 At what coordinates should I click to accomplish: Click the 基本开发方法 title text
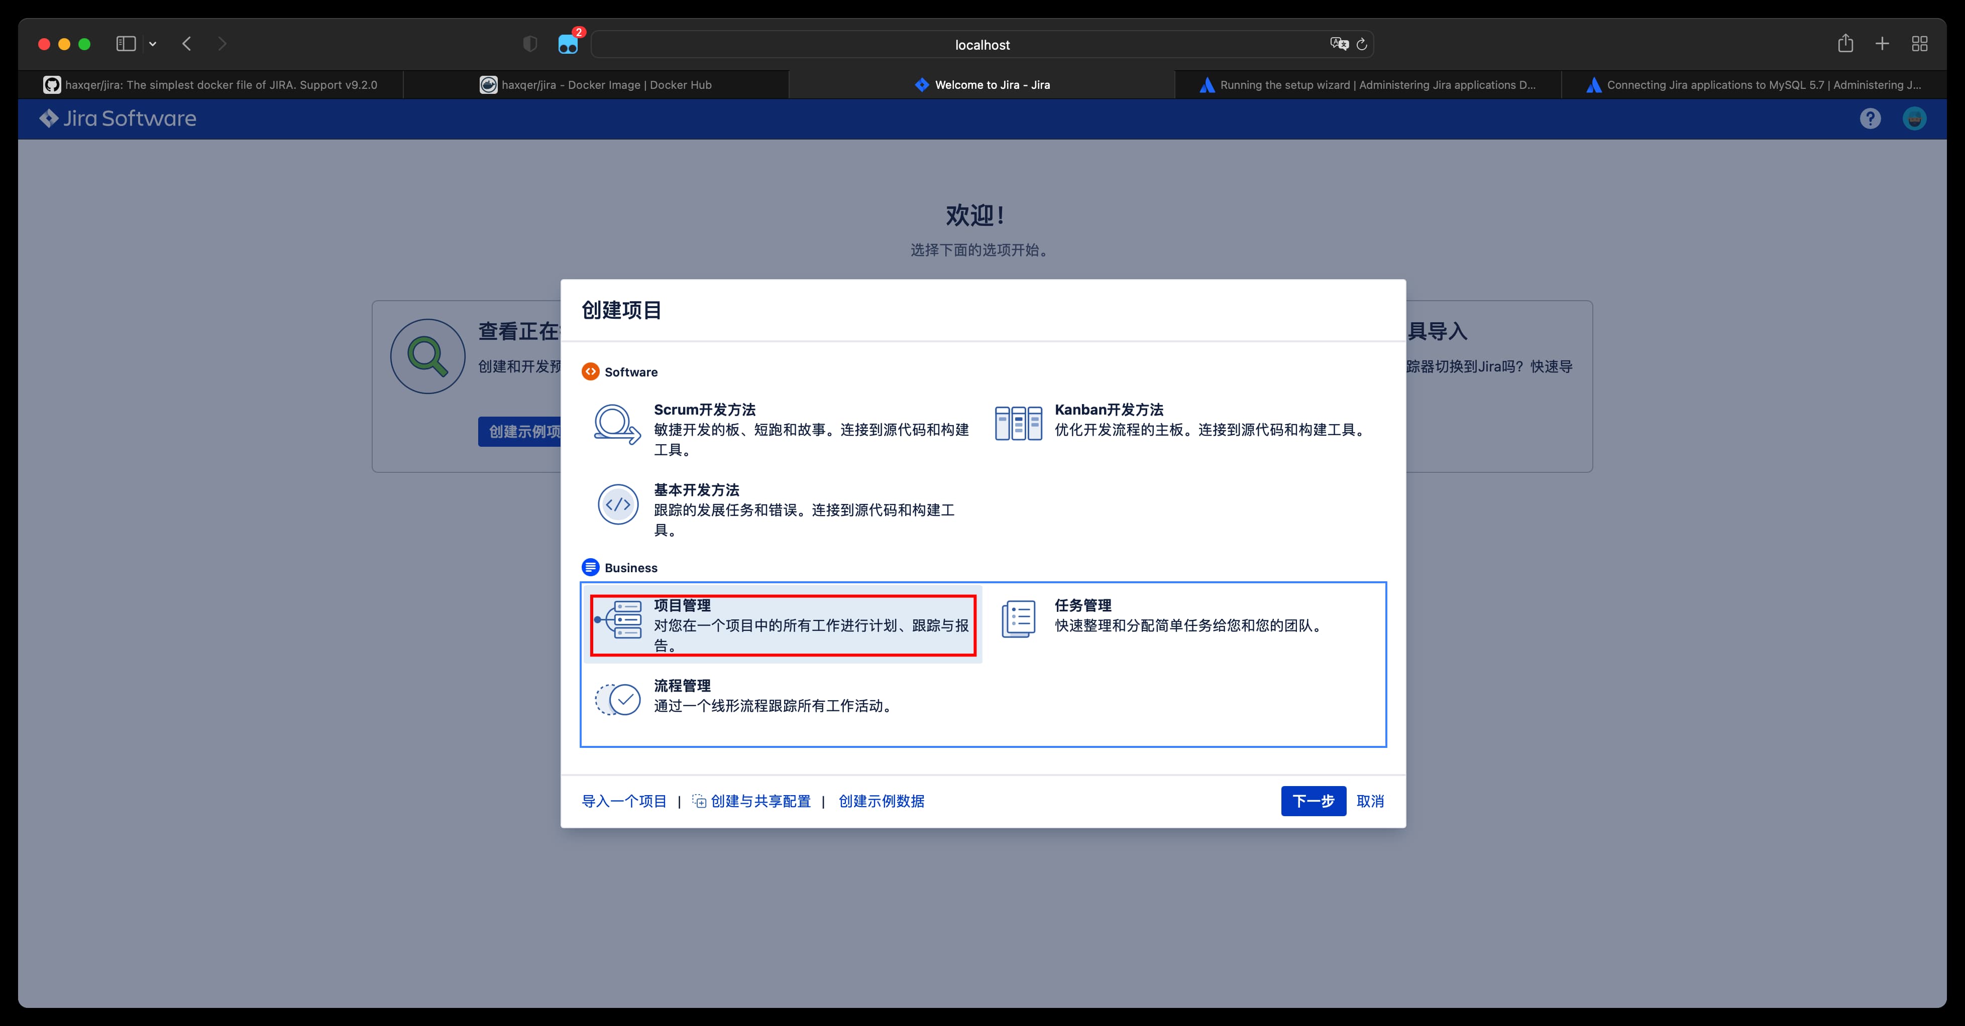[697, 489]
